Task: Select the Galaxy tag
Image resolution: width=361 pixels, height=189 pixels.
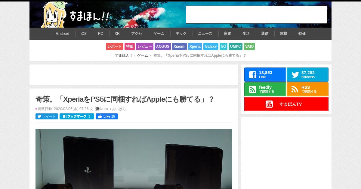Action: 211,46
